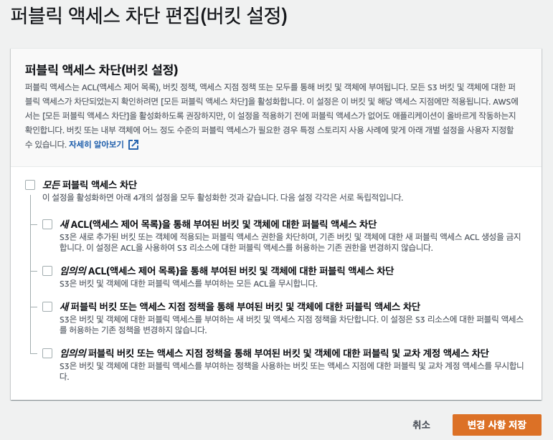553x440 pixels.
Task: Select the 임의의 퍼블릭 버킷 정책 교차 계정 checkbox
Action: click(x=47, y=353)
